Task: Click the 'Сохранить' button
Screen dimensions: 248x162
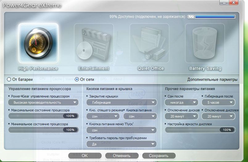Action: click(159, 156)
